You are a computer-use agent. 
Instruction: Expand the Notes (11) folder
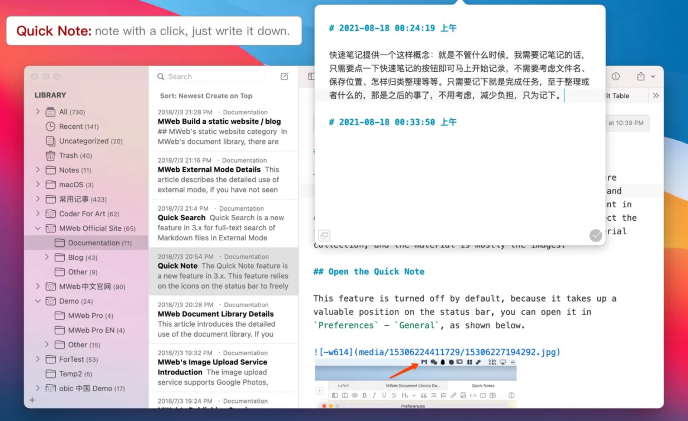(38, 170)
